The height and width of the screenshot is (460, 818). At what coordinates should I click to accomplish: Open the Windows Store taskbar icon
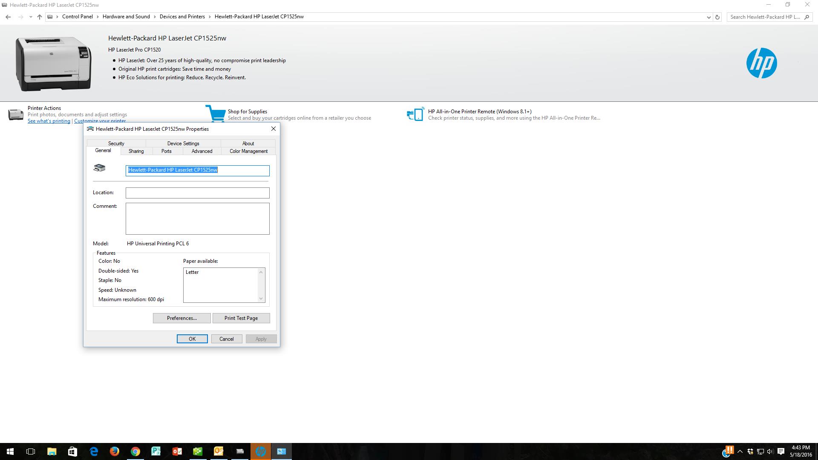tap(72, 451)
